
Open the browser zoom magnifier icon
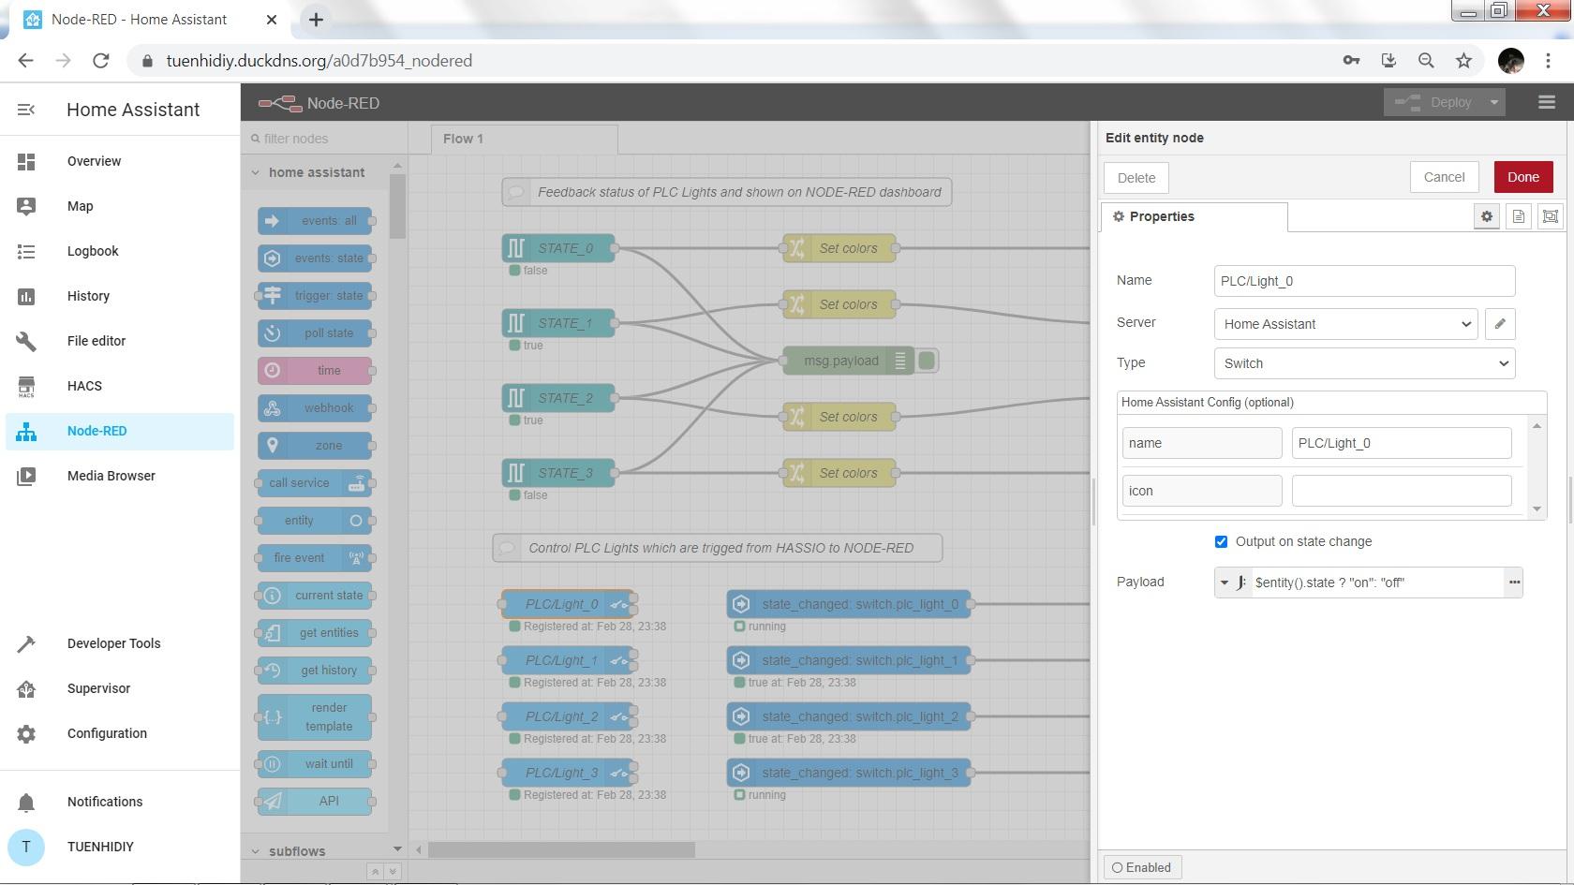pyautogui.click(x=1426, y=61)
